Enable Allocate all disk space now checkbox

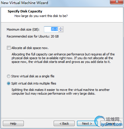(x=9, y=48)
